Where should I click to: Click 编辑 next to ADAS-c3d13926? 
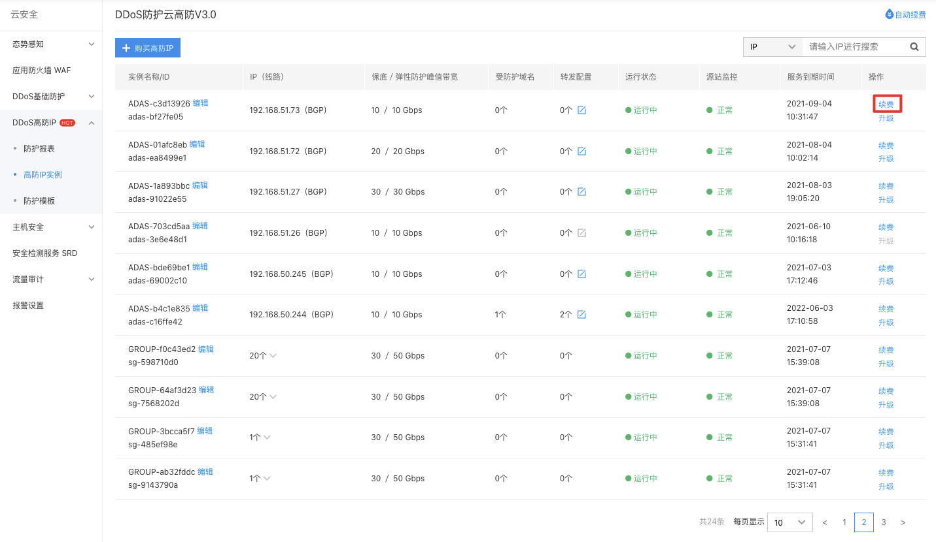coord(200,103)
